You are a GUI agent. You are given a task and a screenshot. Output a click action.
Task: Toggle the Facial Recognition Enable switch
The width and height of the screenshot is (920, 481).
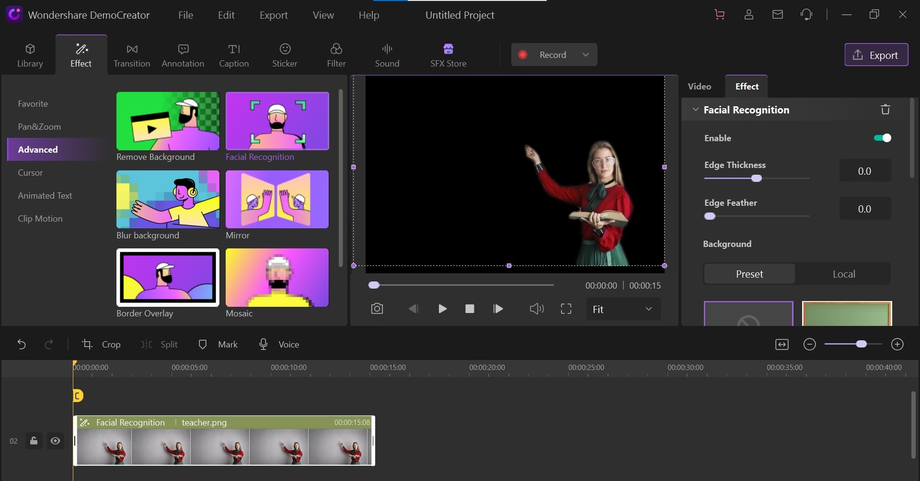point(882,138)
